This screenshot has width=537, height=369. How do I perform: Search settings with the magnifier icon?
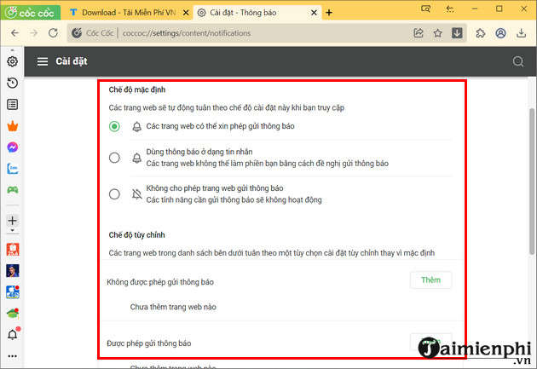tap(517, 62)
